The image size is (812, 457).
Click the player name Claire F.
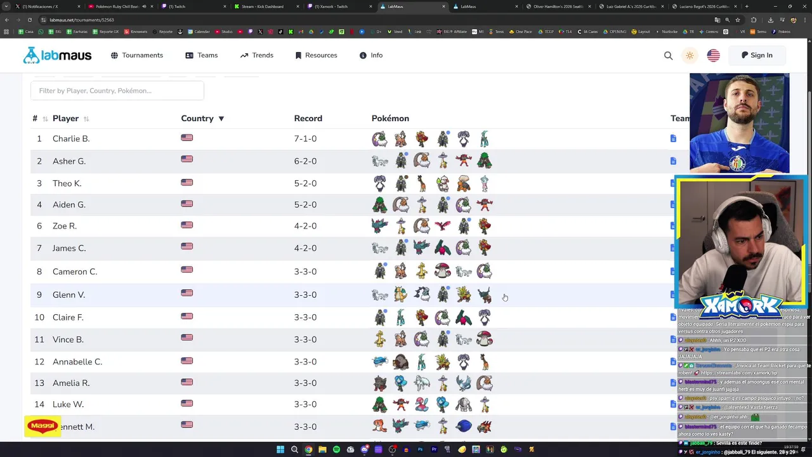click(68, 317)
